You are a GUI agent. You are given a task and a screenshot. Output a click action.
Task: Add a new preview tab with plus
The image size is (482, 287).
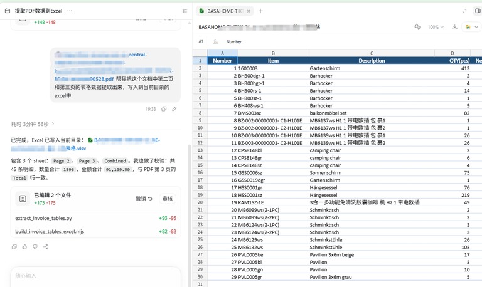[260, 11]
